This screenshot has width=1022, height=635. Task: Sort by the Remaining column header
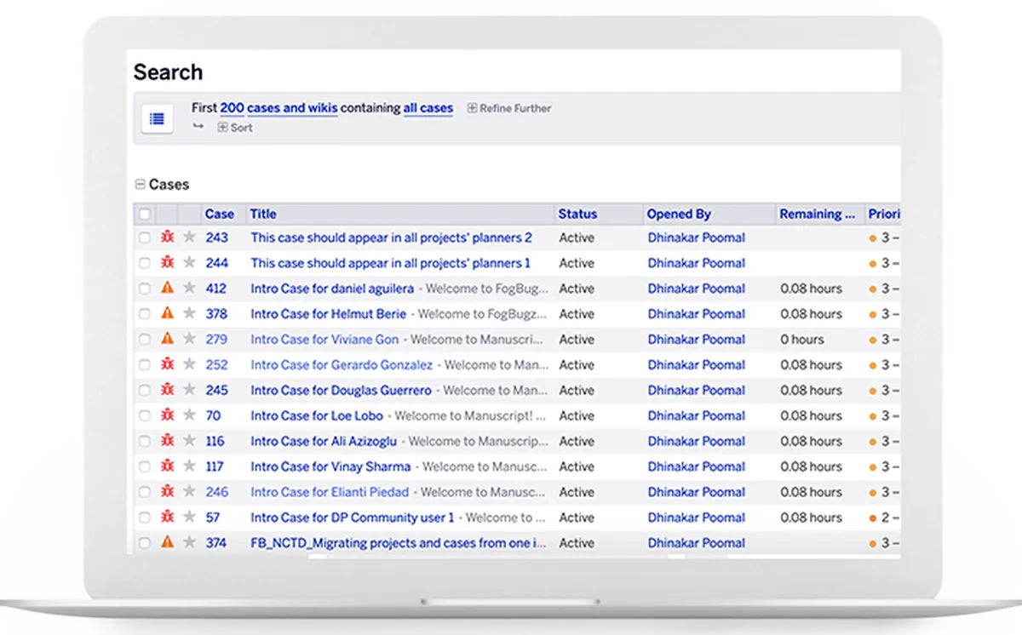pyautogui.click(x=818, y=215)
